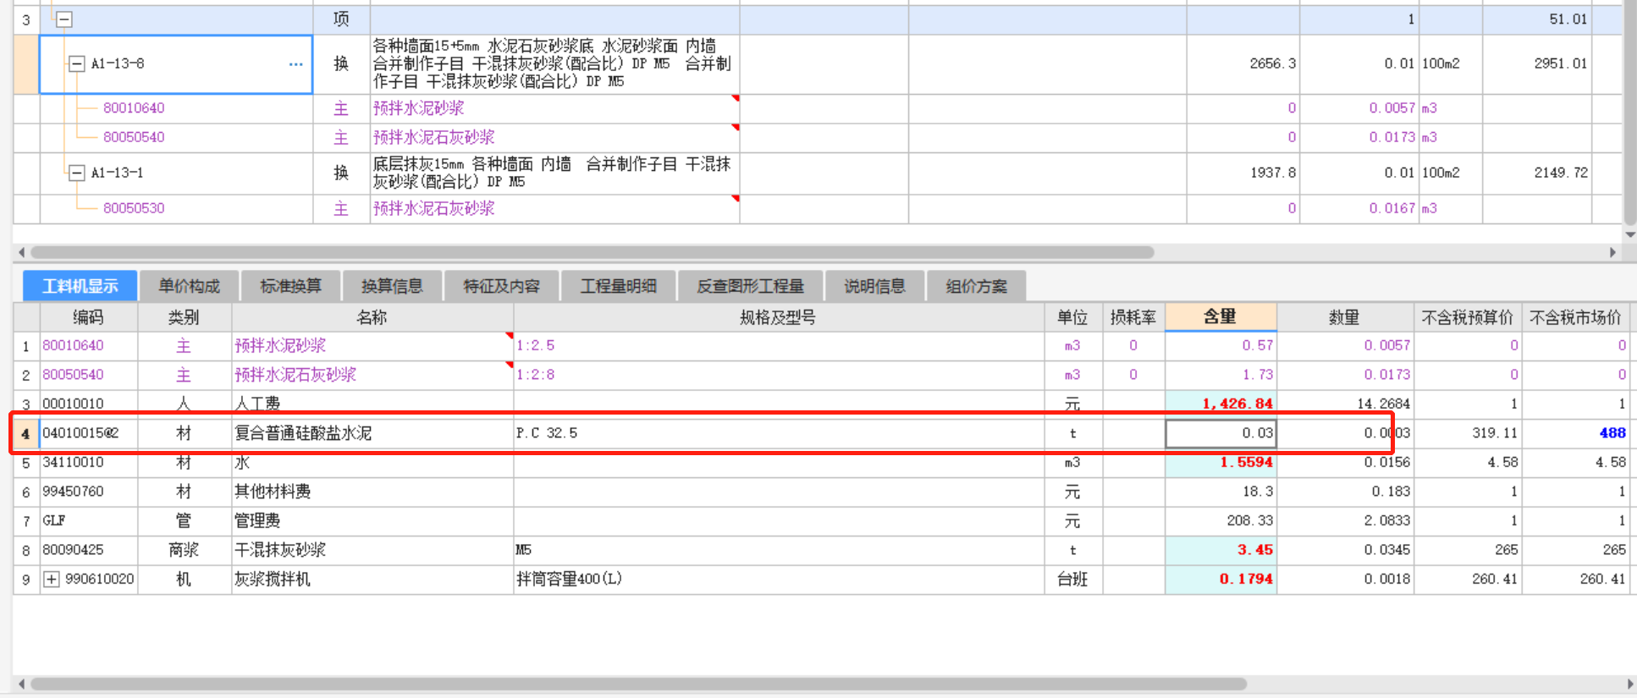Image resolution: width=1637 pixels, height=698 pixels.
Task: Switch to the 工料机显示 tab
Action: point(80,286)
